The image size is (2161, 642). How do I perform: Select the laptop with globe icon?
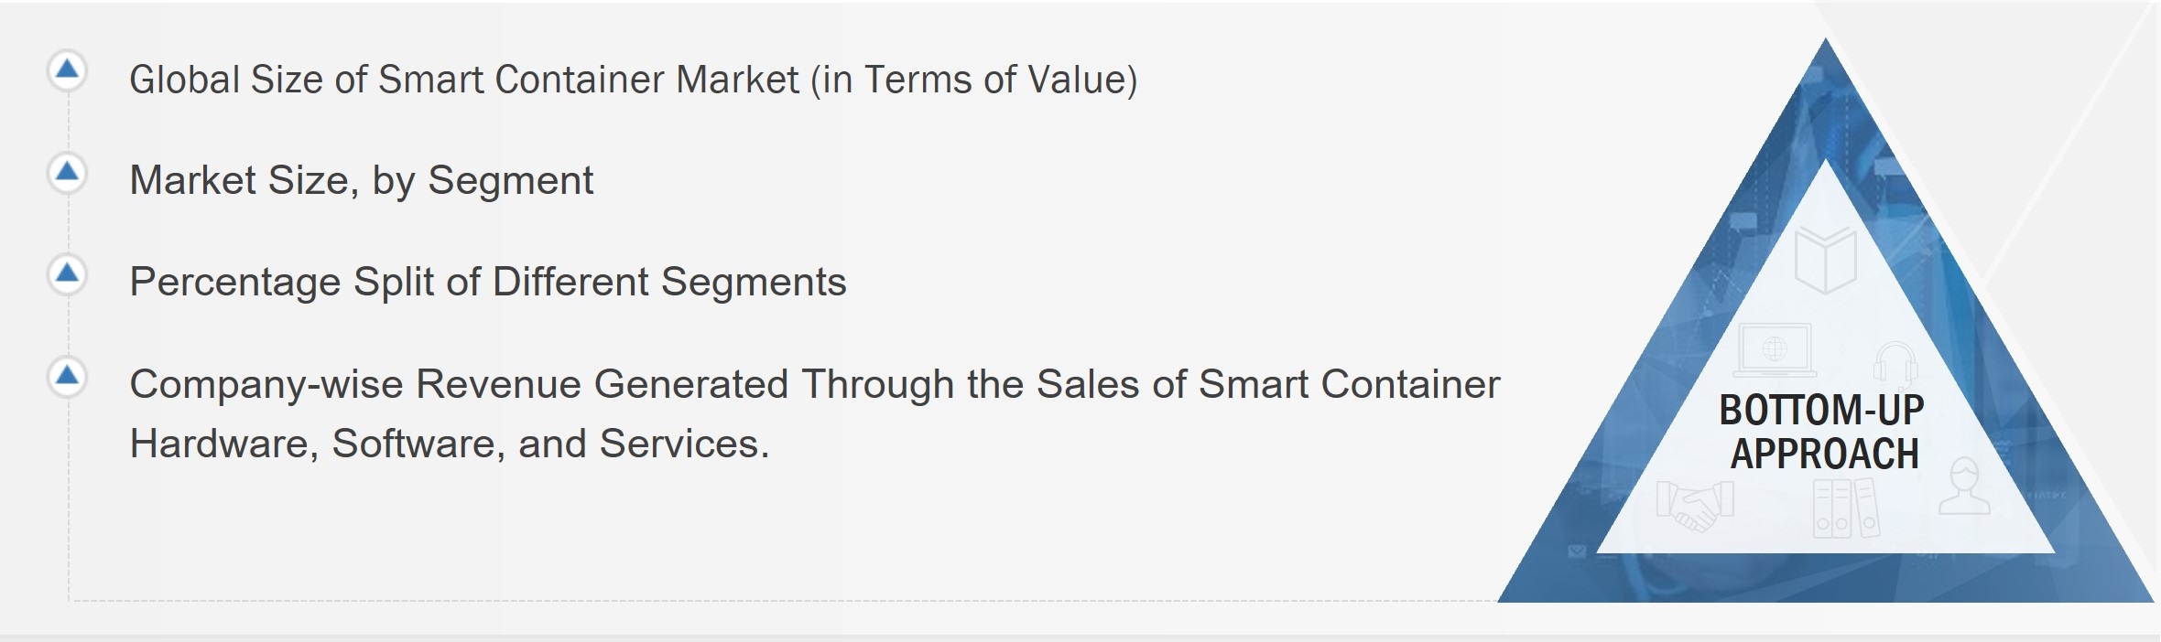pyautogui.click(x=1775, y=350)
